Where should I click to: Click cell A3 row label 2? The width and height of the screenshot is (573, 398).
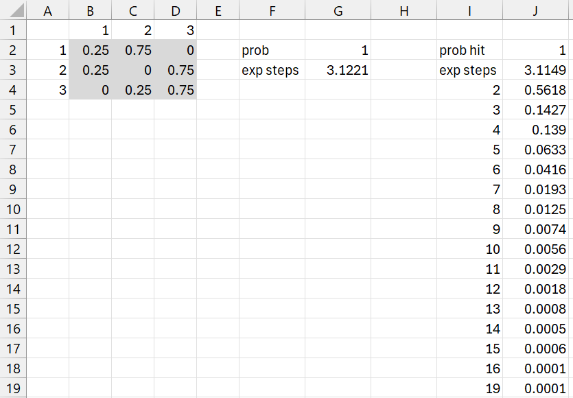47,69
